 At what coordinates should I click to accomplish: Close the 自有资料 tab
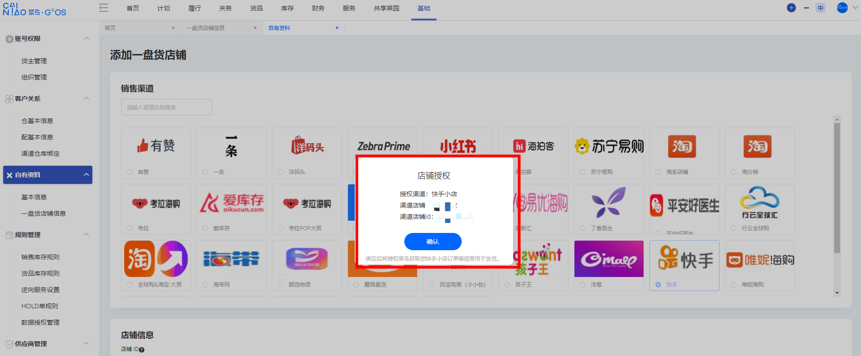[x=337, y=28]
